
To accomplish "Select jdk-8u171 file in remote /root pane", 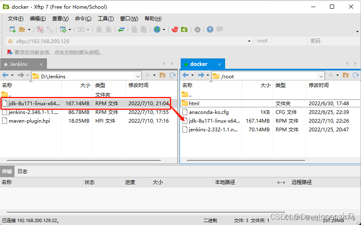I will (x=270, y=121).
